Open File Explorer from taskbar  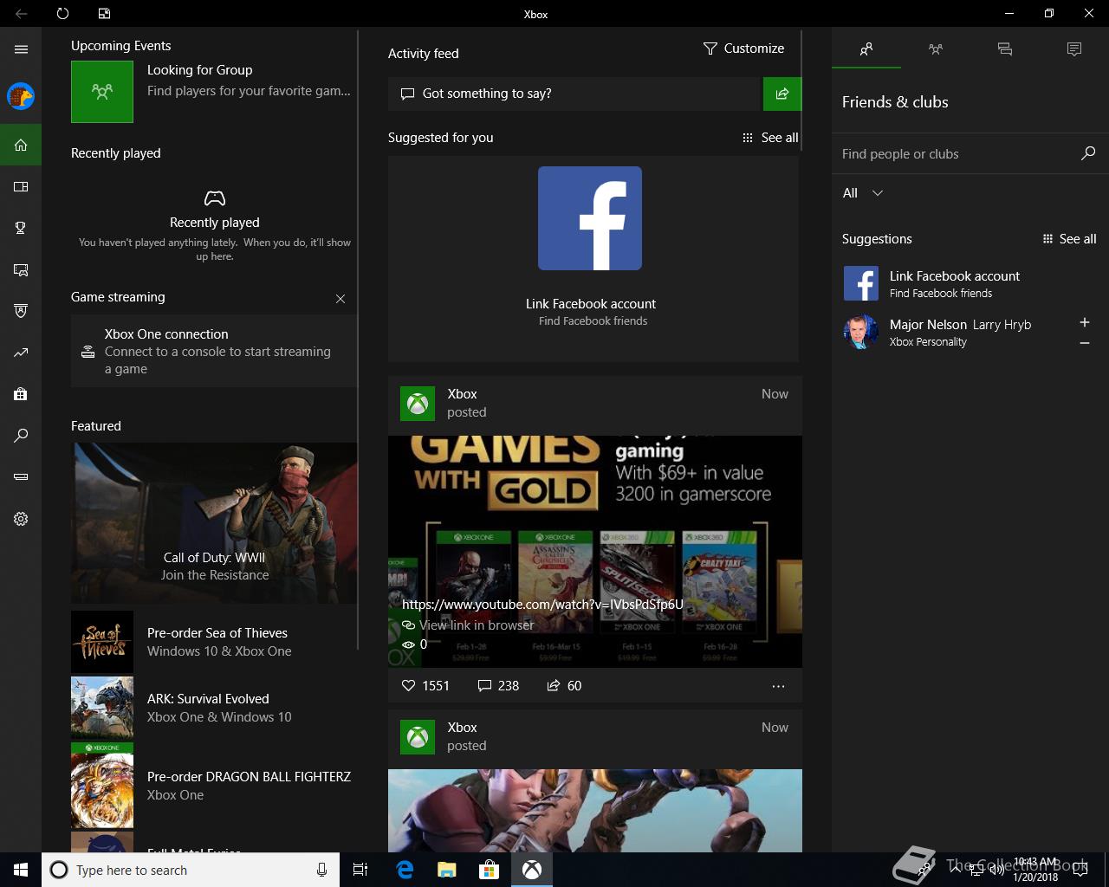pos(447,870)
